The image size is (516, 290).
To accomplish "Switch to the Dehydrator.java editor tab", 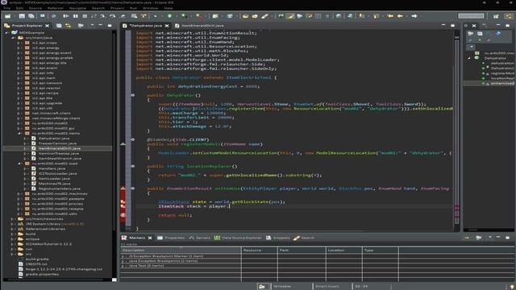I will pos(145,25).
